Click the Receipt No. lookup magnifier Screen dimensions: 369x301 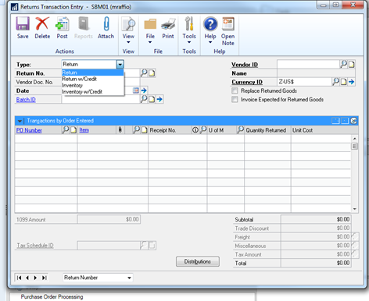pyautogui.click(x=203, y=130)
